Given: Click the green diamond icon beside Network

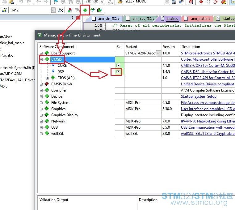Looking at the screenshot, I should point(47,121).
